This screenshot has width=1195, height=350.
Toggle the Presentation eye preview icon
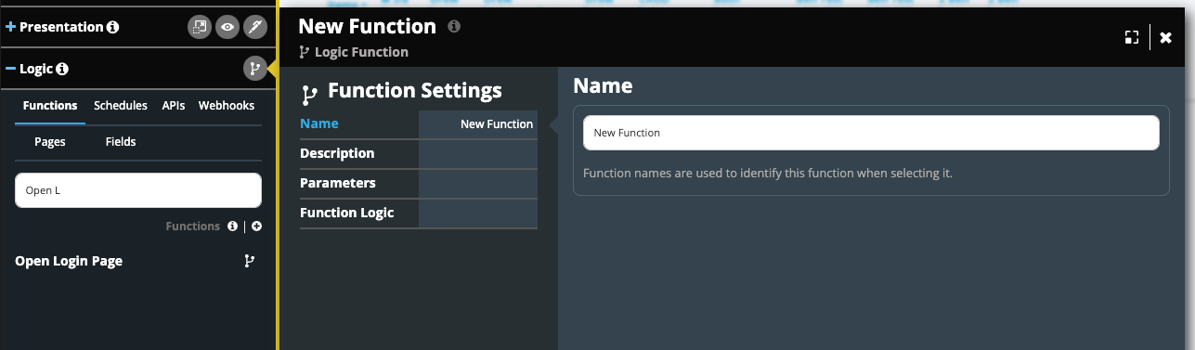(227, 28)
